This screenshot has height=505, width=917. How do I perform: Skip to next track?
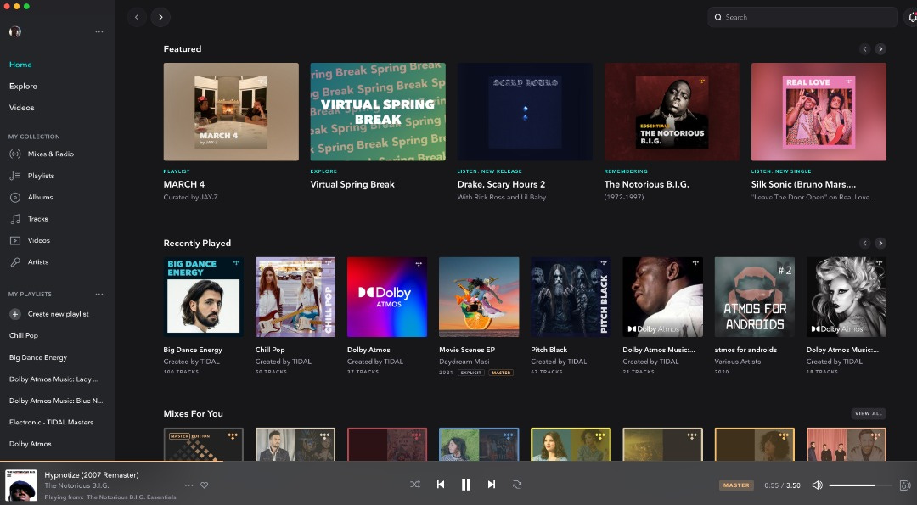(x=492, y=485)
